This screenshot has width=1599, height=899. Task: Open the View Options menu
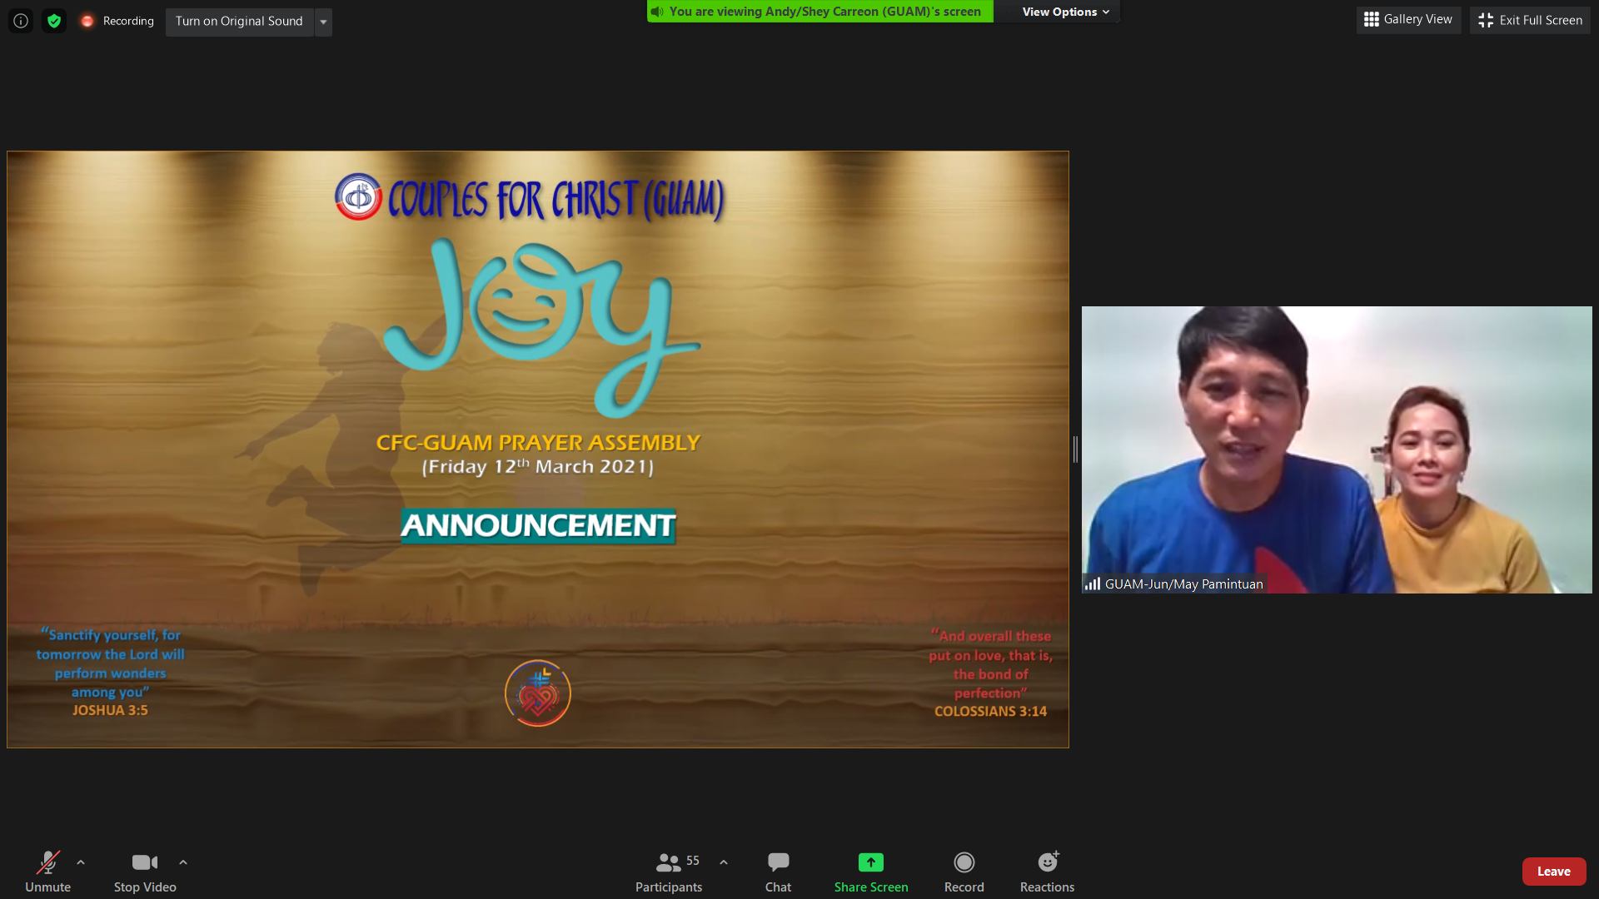click(1065, 12)
